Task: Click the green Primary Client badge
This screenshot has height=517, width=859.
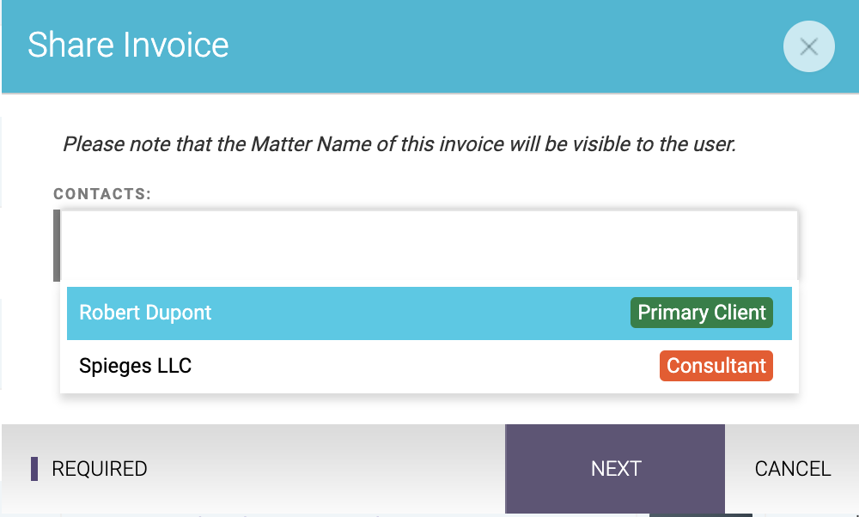Action: click(x=701, y=313)
